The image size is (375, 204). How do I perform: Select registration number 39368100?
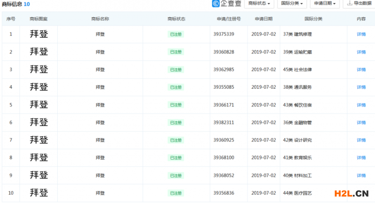pyautogui.click(x=224, y=158)
